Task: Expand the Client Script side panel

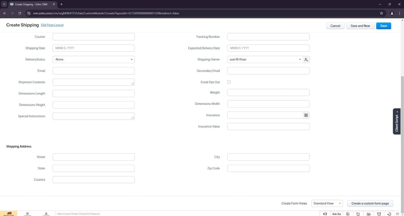Action: [397, 121]
